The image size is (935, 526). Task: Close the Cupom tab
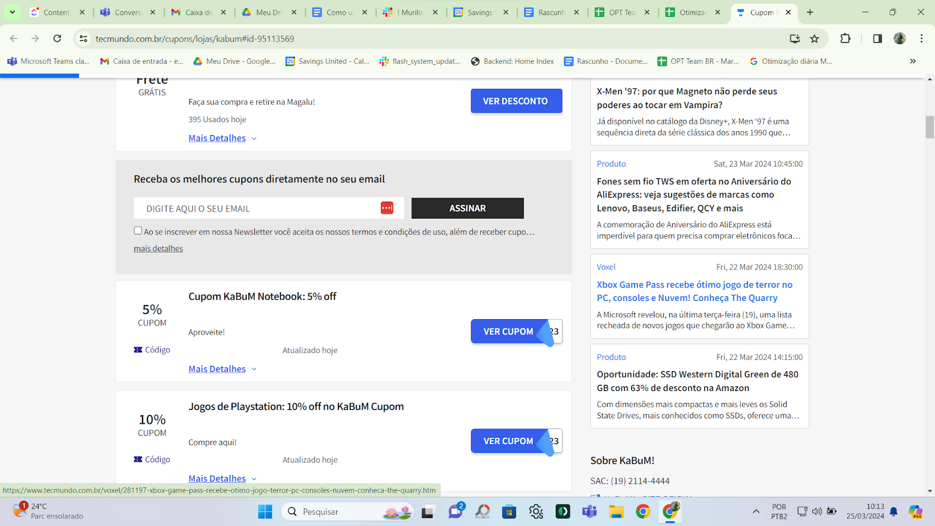pos(788,12)
